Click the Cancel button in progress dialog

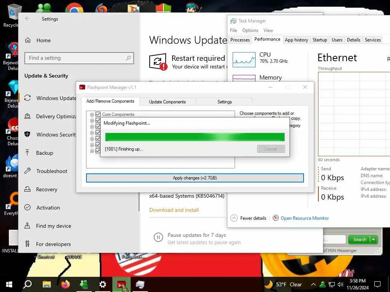point(271,149)
